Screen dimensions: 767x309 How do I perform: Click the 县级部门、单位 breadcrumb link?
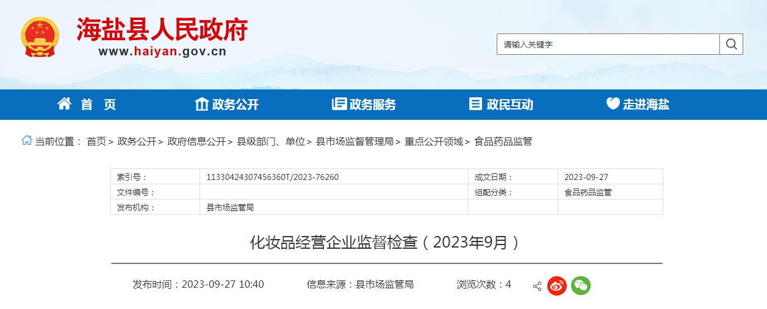click(271, 141)
